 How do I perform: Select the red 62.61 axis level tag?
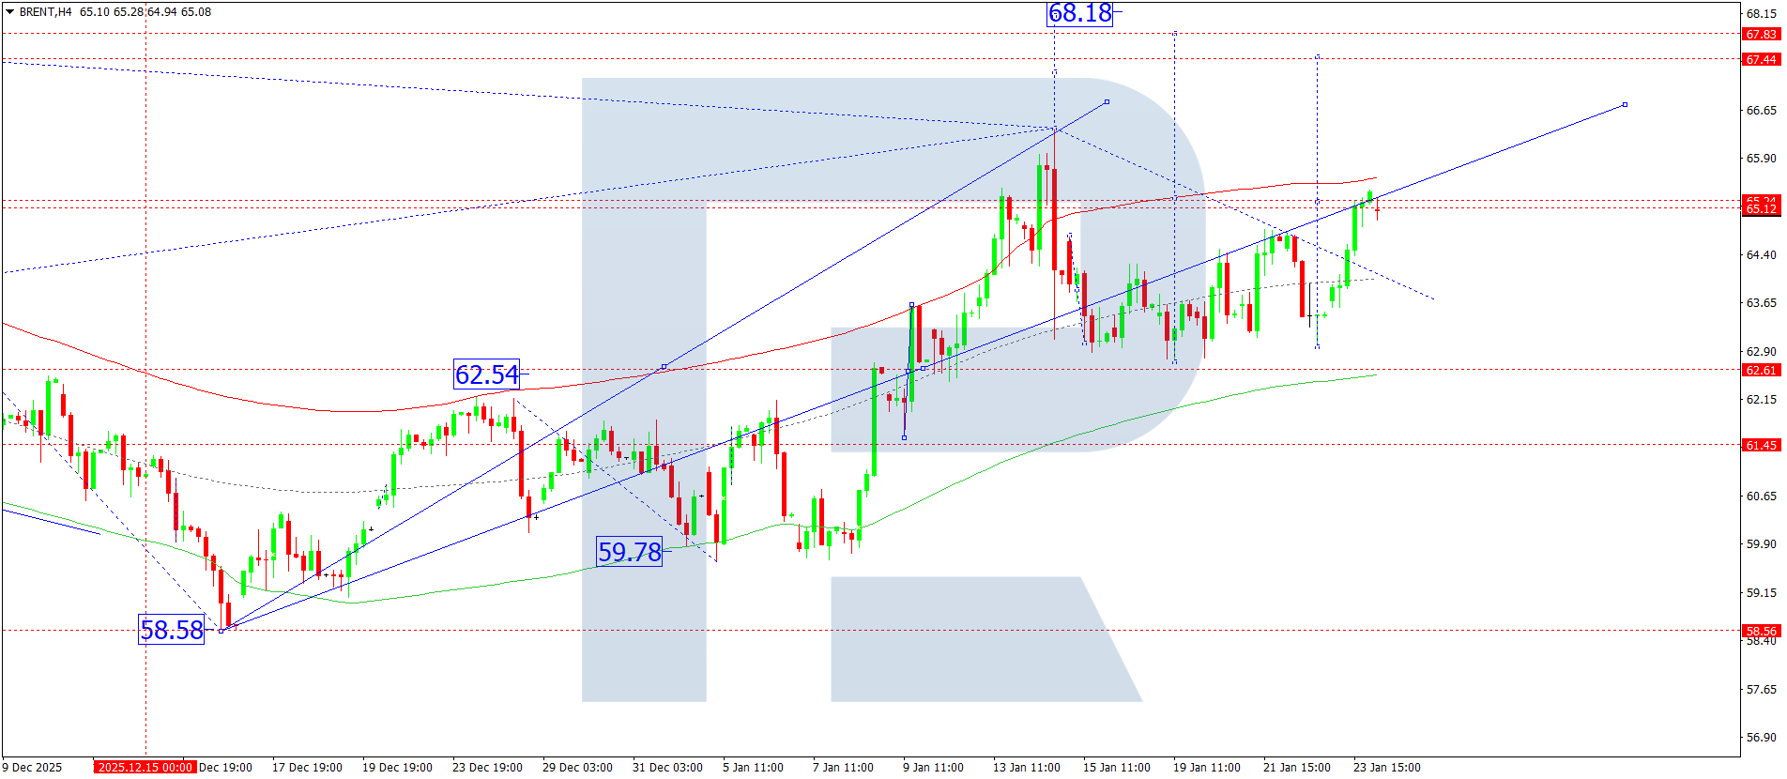1761,370
